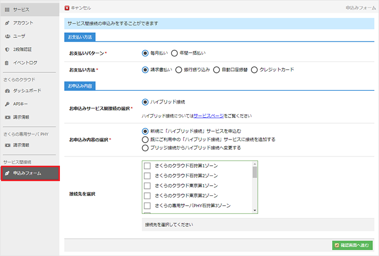Click the ユーザ people icon
This screenshot has height=256, width=379.
pyautogui.click(x=7, y=36)
